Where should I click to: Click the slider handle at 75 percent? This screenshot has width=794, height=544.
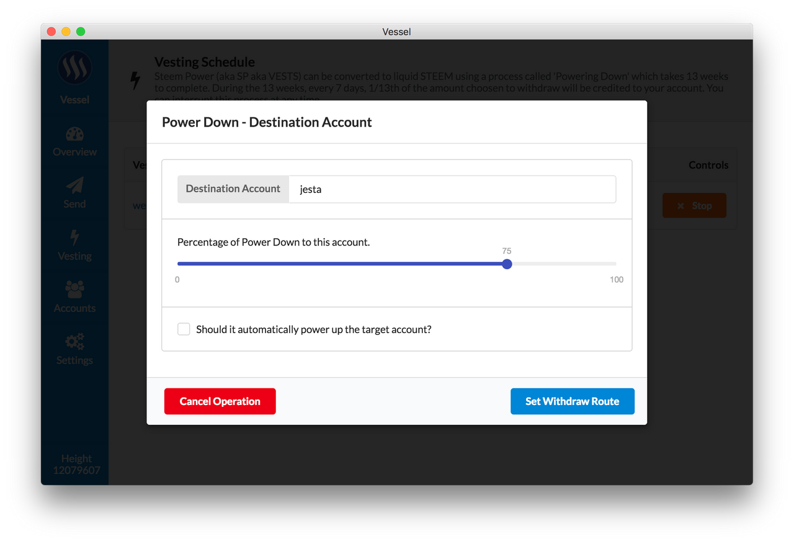coord(507,264)
